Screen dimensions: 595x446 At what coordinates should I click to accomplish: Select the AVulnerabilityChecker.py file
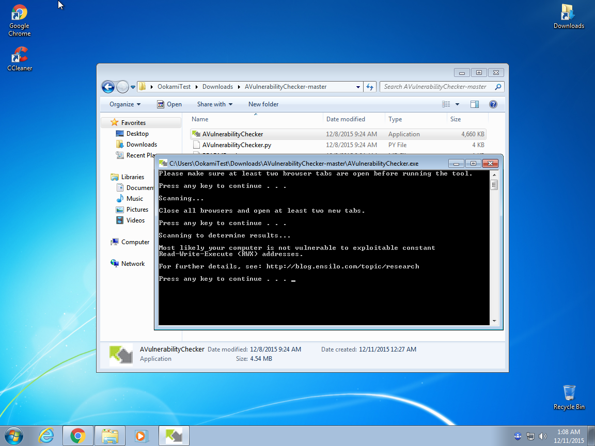pyautogui.click(x=338, y=145)
